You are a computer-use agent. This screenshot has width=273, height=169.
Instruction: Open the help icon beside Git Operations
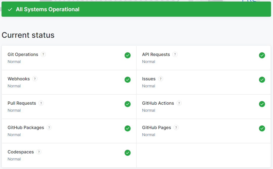[43, 54]
